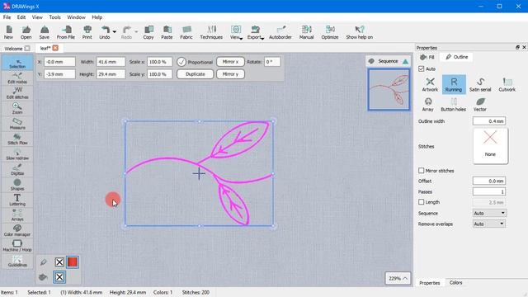Screen dimensions: 528x297
Task: Switch to the Welcome tab
Action: [16, 49]
